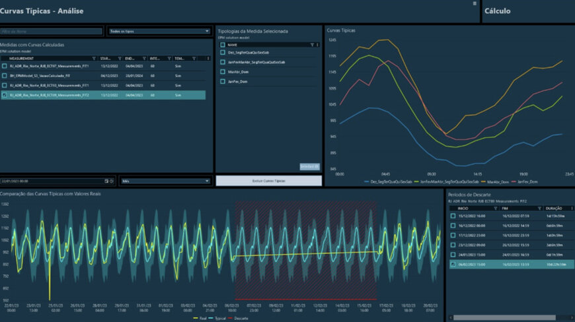Click FIM value 16/12/2022 07:59
This screenshot has width=575, height=322.
point(516,216)
